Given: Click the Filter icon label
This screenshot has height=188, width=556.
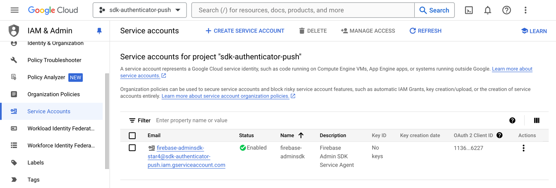Looking at the screenshot, I should 140,120.
